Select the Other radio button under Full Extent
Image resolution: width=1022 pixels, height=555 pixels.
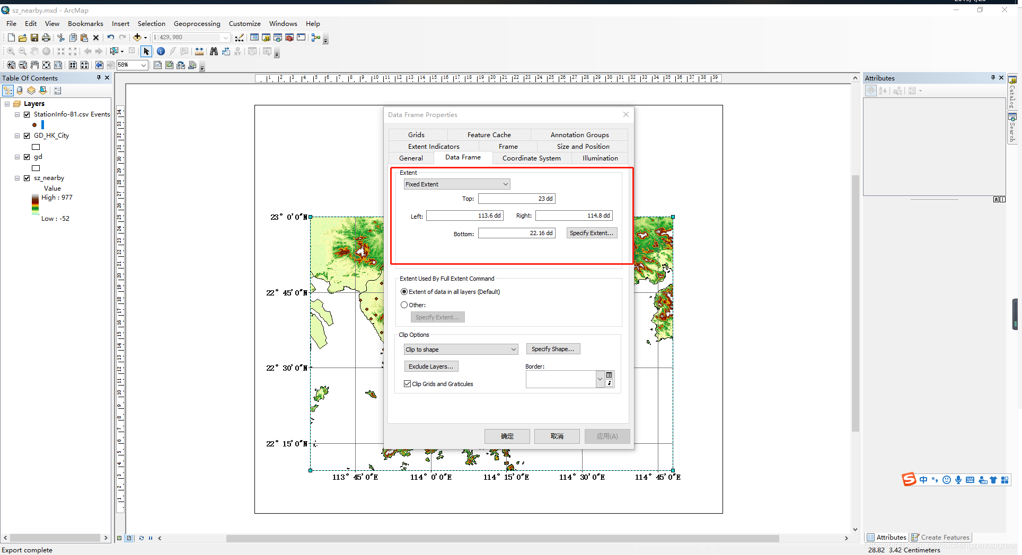pyautogui.click(x=404, y=305)
